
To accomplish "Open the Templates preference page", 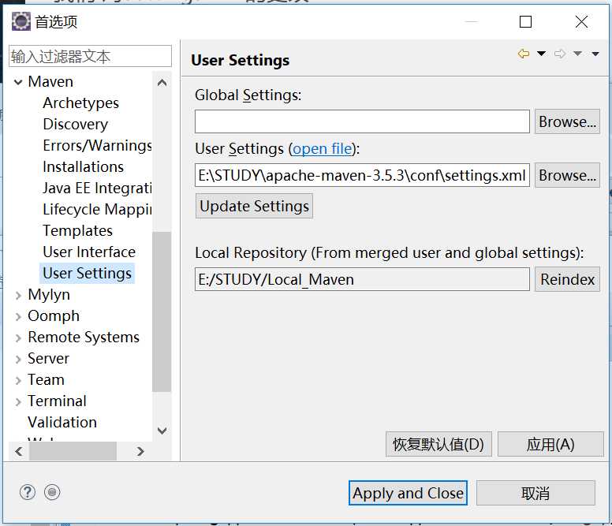I will [77, 230].
